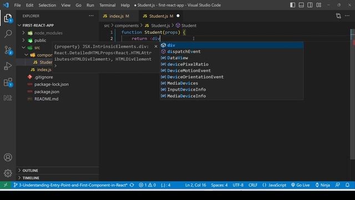Open the Help menu

pyautogui.click(x=125, y=5)
